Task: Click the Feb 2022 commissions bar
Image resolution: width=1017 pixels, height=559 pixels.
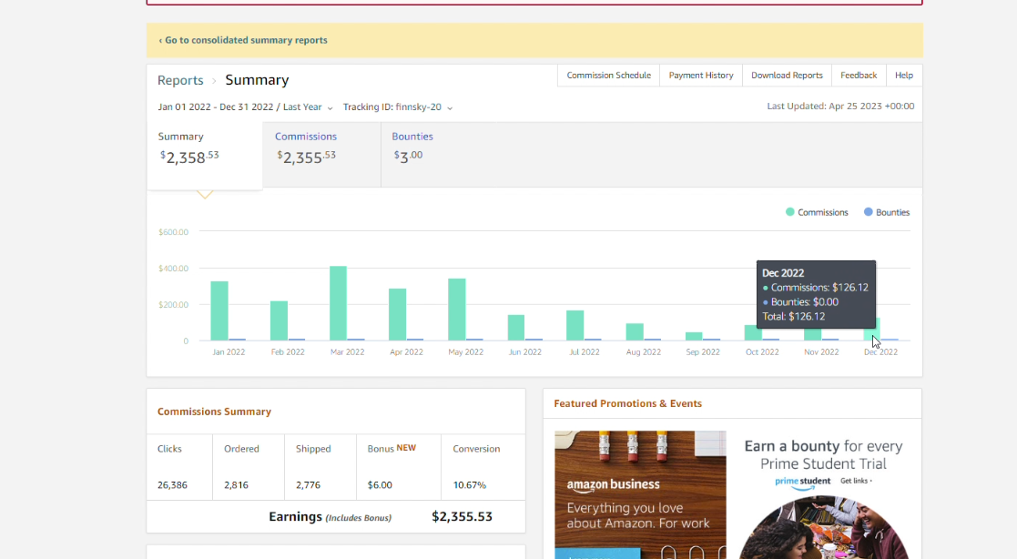Action: 279,320
